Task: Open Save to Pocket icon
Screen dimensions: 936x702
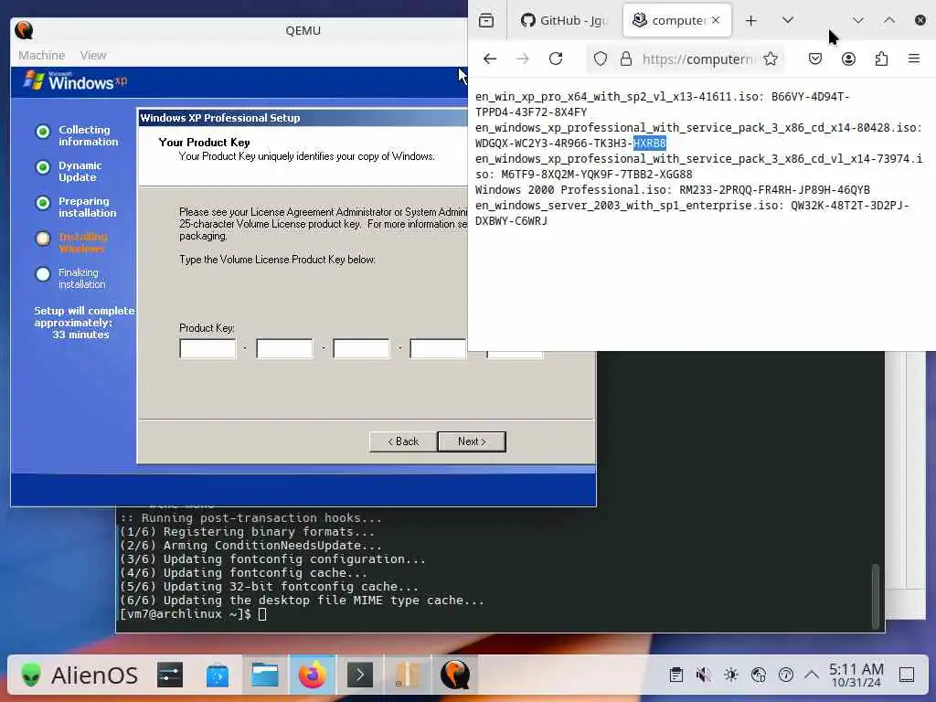Action: click(x=814, y=58)
